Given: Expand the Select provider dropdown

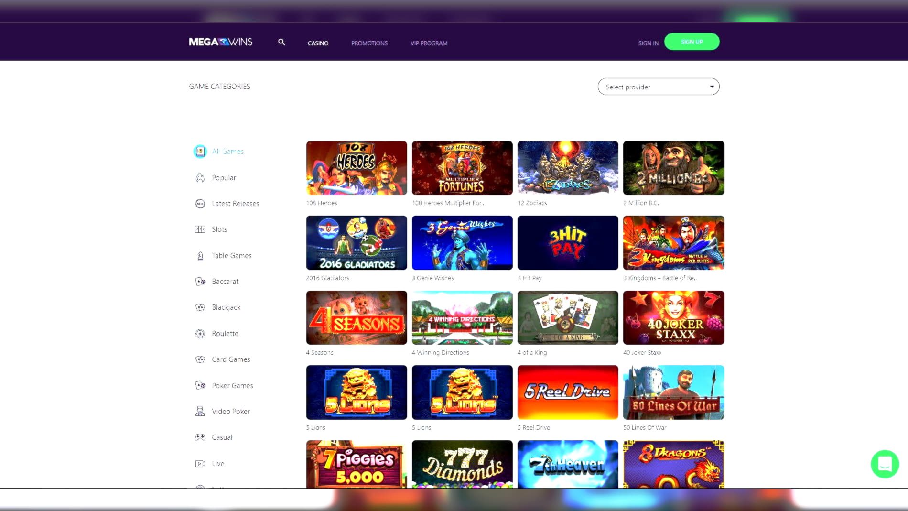Looking at the screenshot, I should [659, 87].
